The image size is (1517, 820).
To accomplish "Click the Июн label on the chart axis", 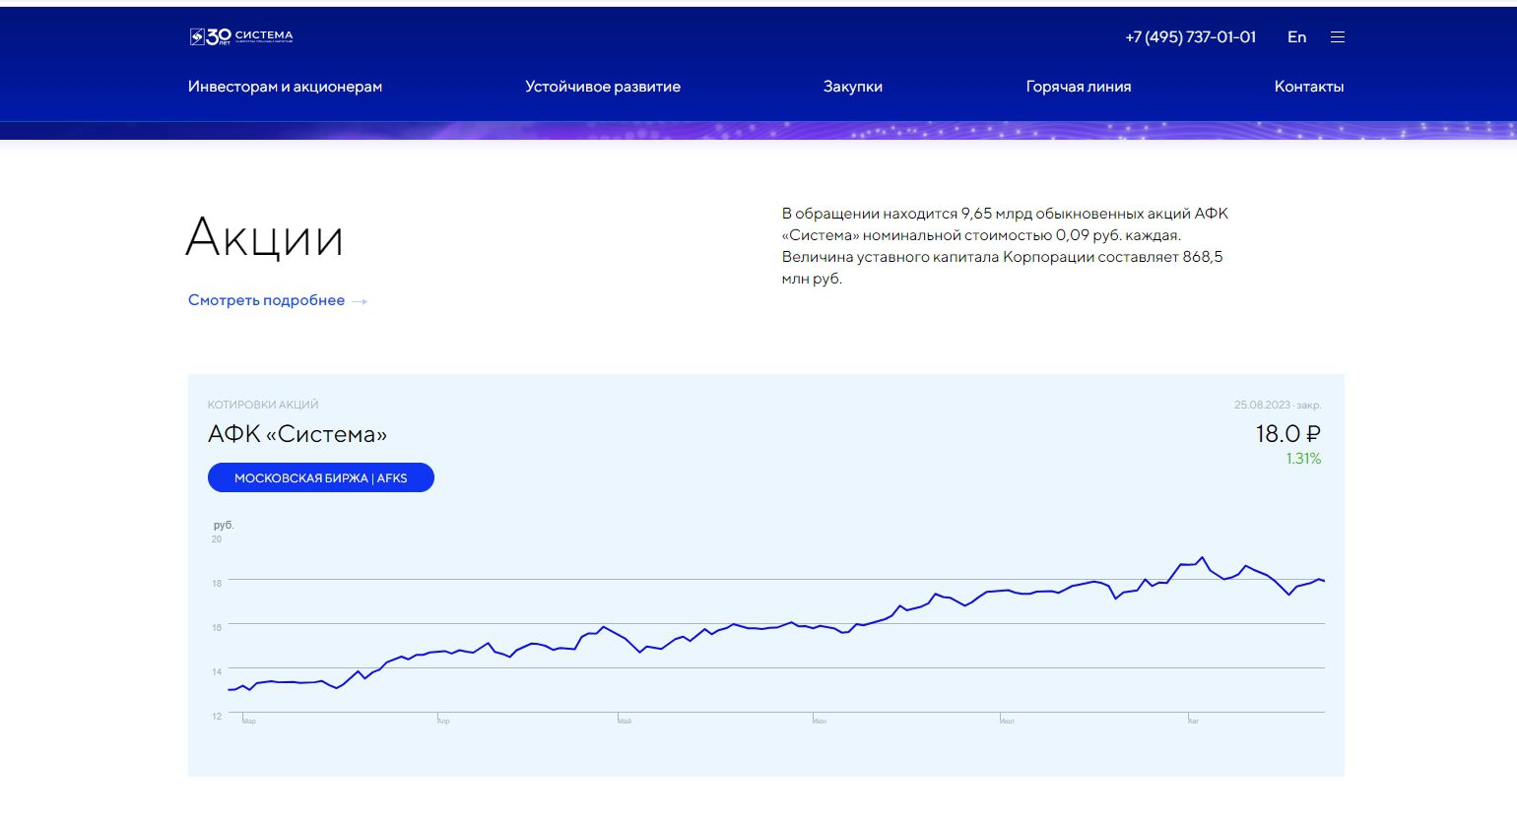I will (x=820, y=722).
